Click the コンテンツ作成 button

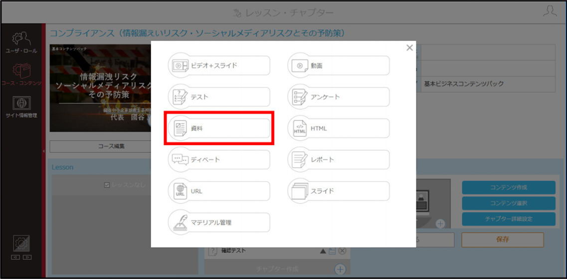pos(509,187)
